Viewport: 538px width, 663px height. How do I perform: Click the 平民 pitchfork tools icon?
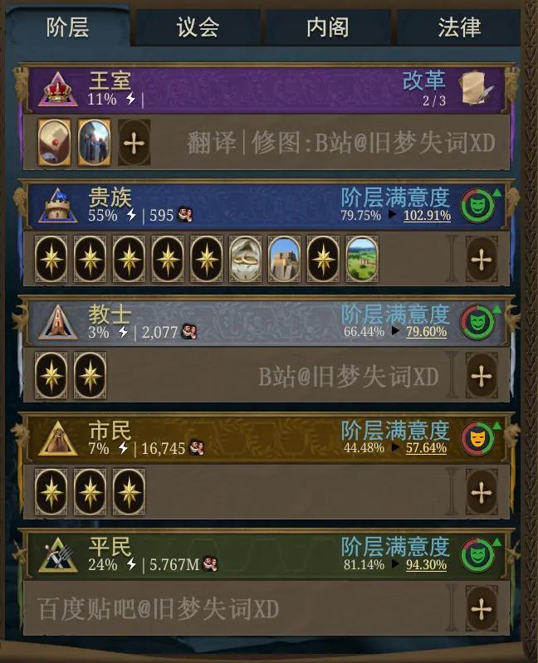click(x=58, y=555)
